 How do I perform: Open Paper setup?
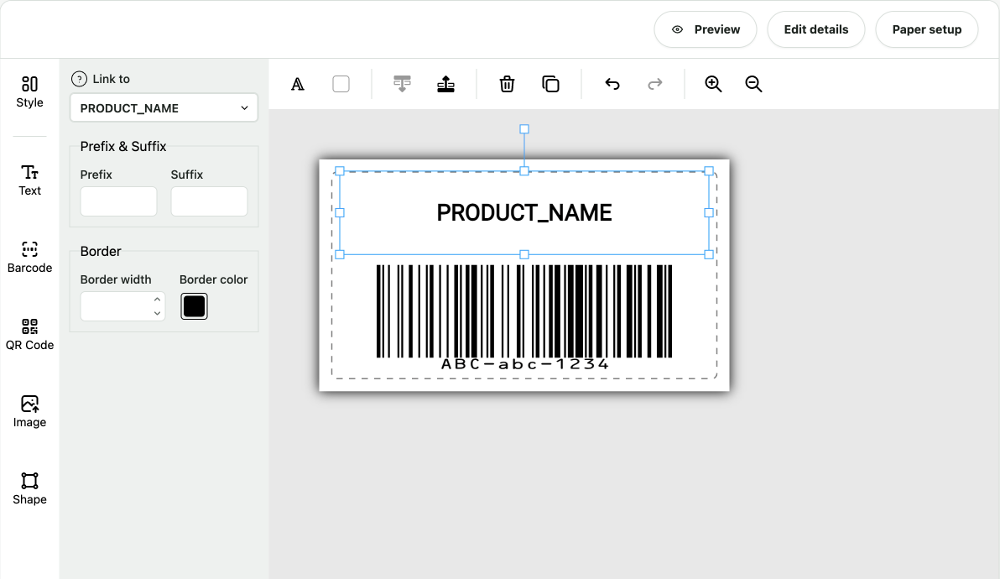tap(927, 29)
